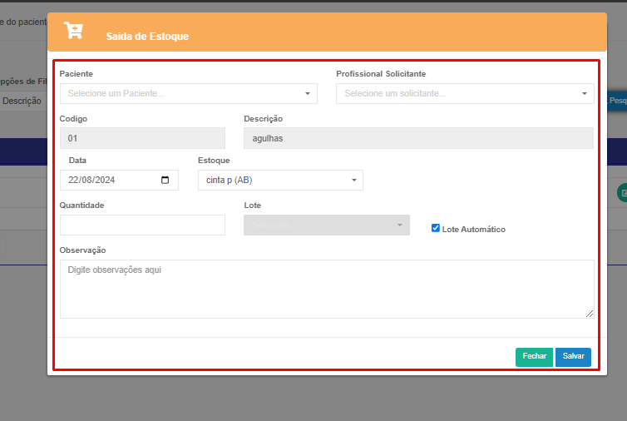Select the Descrição field containing agulhas
This screenshot has height=421, width=627.
[x=418, y=138]
